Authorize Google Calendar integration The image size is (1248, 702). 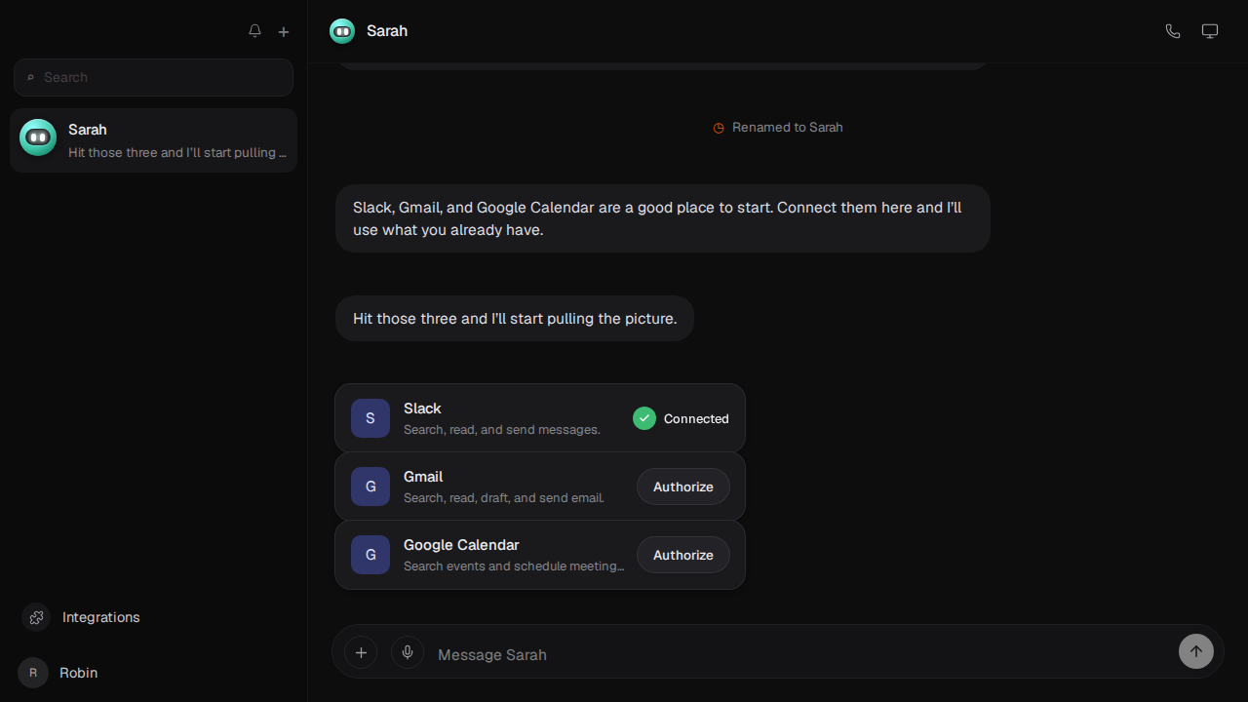tap(683, 555)
